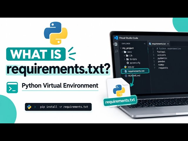Expand the Lib folder chevron
Image resolution: width=188 pixels, height=141 pixels.
tap(124, 56)
